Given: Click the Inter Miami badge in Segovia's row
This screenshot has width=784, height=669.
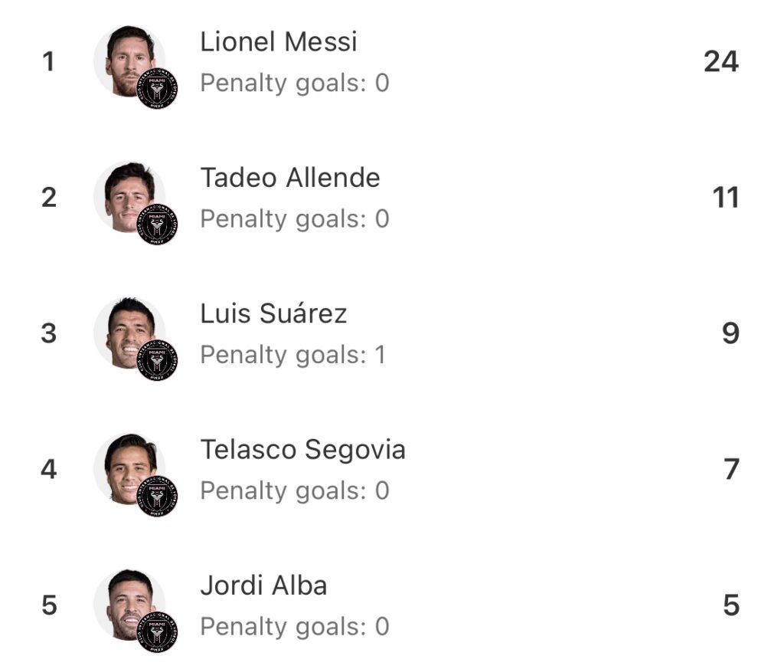Looking at the screenshot, I should pos(157,496).
